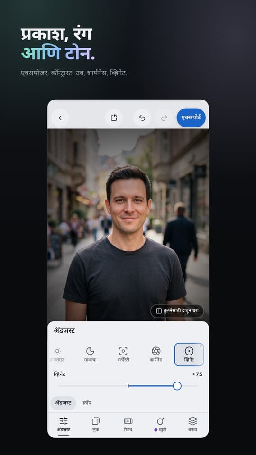This screenshot has height=455, width=256.
Task: Click the ॲडजस्ट panel heading
Action: pos(64,331)
